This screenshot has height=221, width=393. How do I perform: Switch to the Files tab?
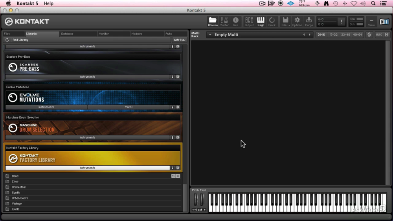13,34
